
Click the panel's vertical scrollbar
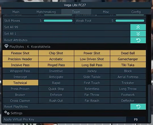click(149, 103)
